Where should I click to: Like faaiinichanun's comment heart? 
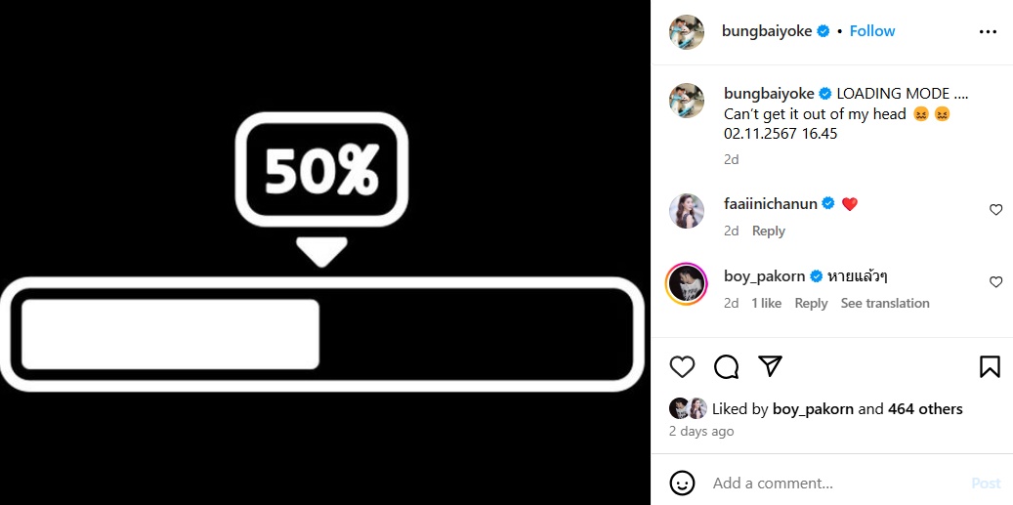(995, 210)
